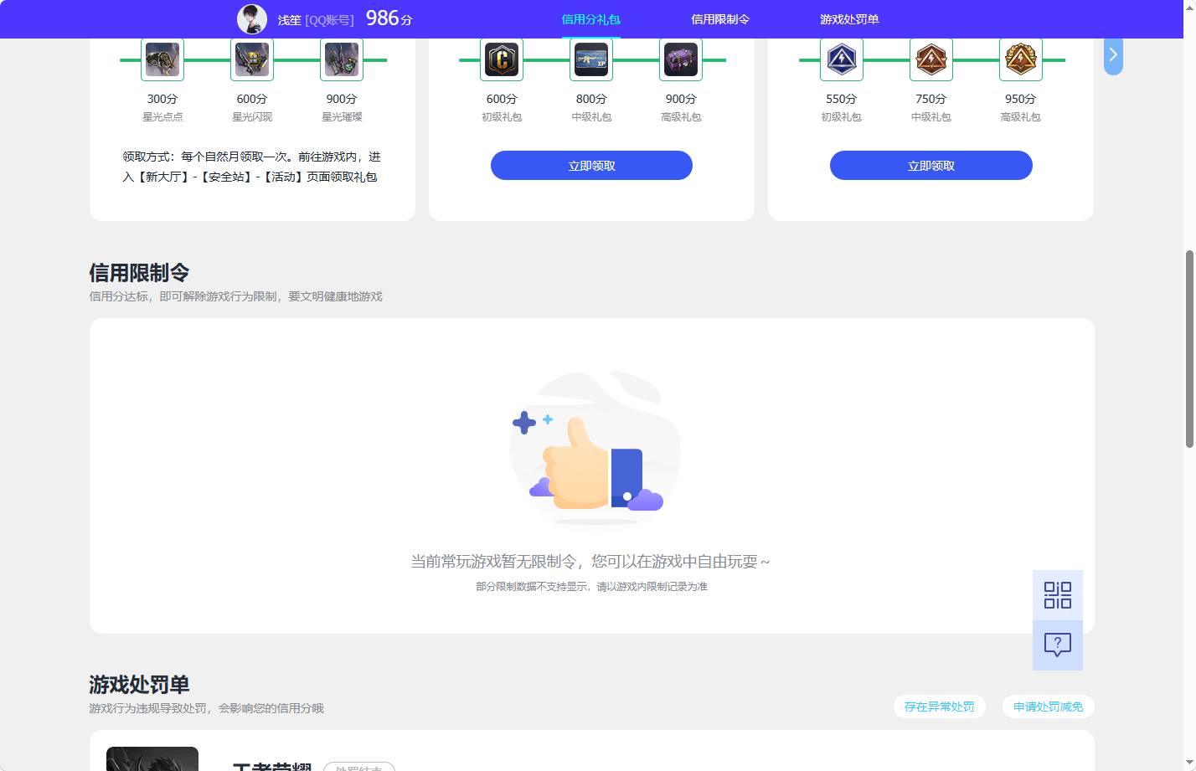Click the 986分 credit score
The image size is (1196, 771).
click(389, 18)
